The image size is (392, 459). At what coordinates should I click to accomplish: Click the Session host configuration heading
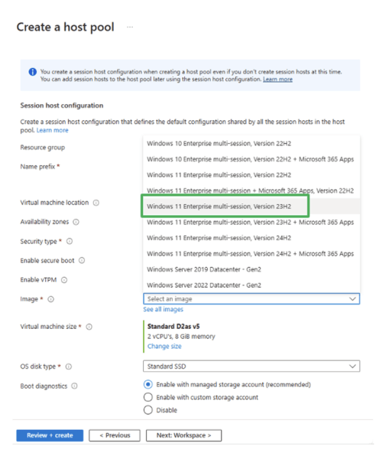62,106
